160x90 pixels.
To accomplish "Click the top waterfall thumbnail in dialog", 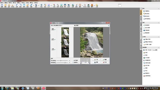I will pos(65,32).
